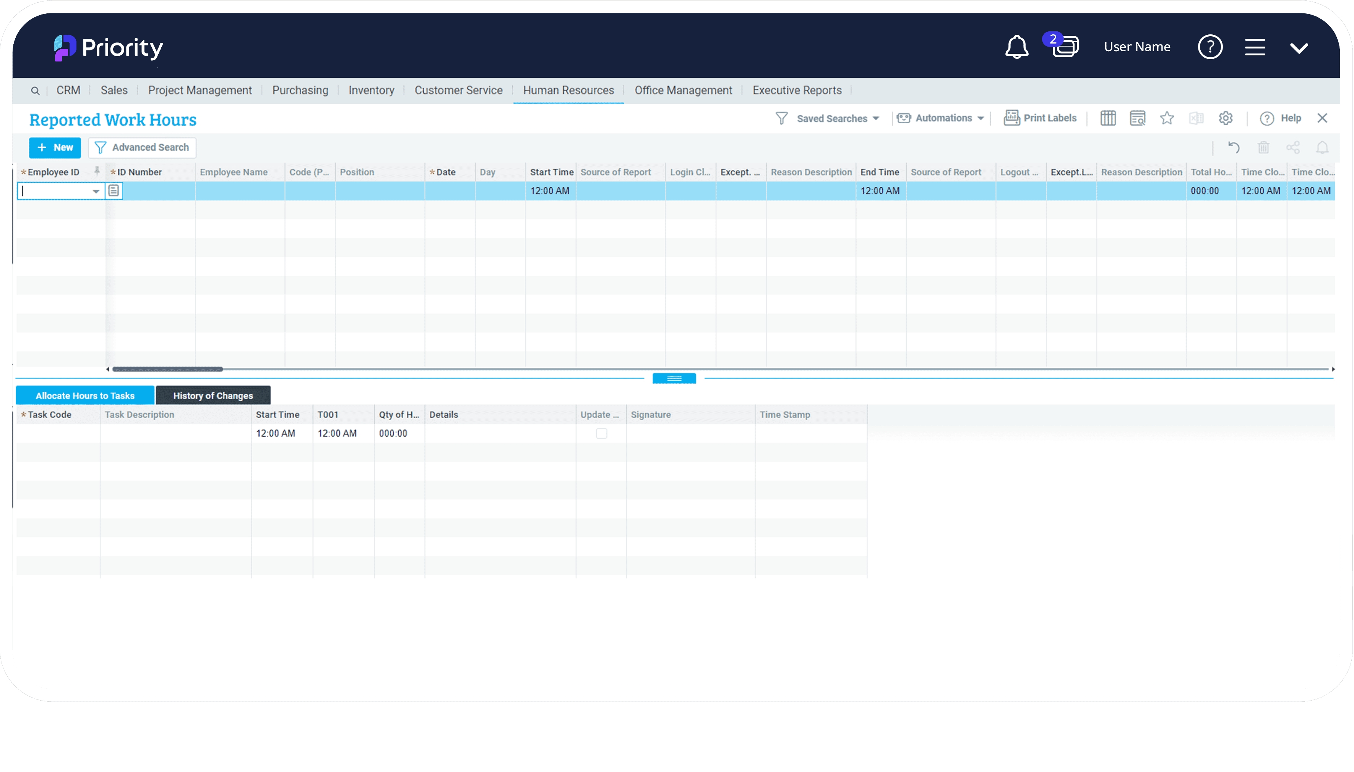
Task: Toggle the Update checkbox in task row
Action: coord(601,434)
